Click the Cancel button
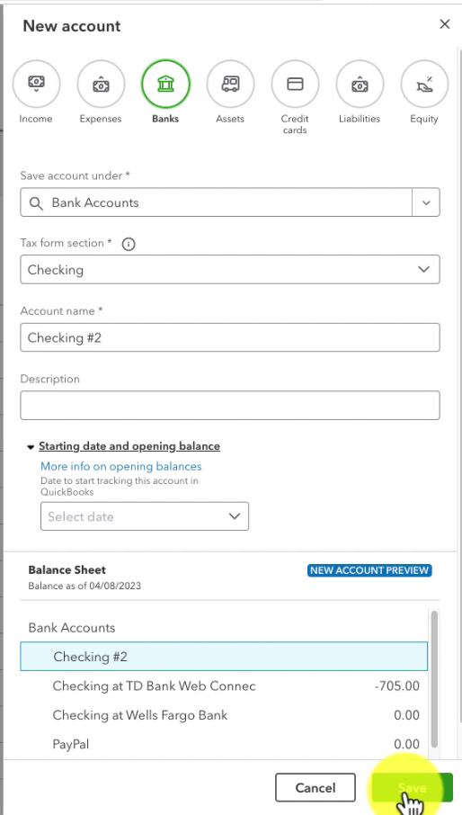 (x=315, y=787)
